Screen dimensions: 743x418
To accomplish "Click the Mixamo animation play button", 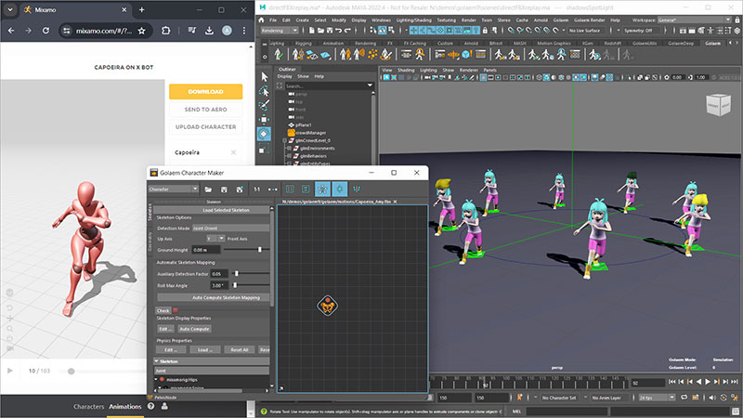I will click(x=11, y=371).
